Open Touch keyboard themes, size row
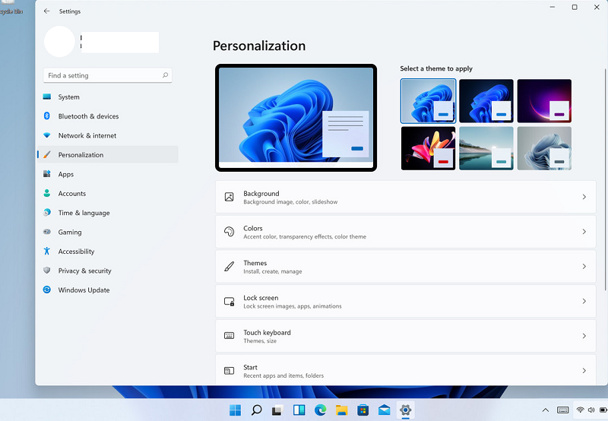 pyautogui.click(x=406, y=336)
